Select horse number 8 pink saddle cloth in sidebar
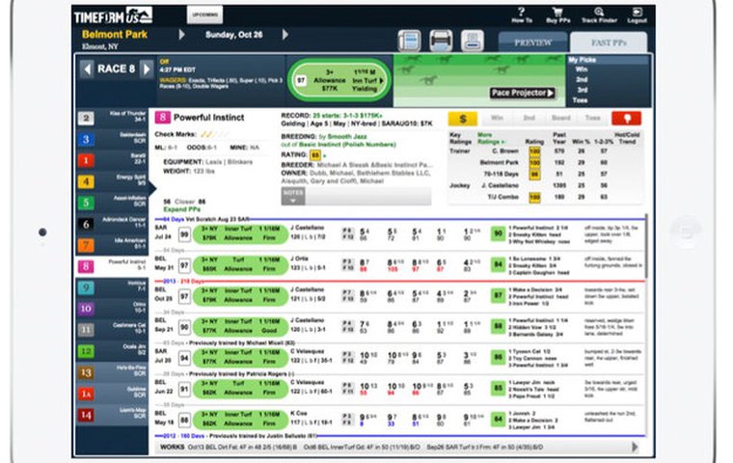The height and width of the screenshot is (463, 733). (x=86, y=266)
